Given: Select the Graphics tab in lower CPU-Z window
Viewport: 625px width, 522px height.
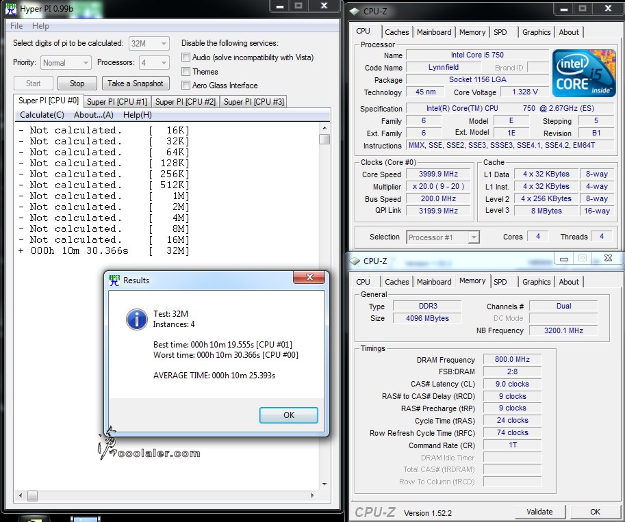Looking at the screenshot, I should [537, 282].
